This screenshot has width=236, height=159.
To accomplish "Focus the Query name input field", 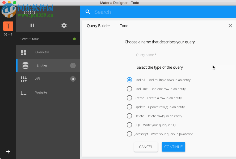I will [x=159, y=55].
